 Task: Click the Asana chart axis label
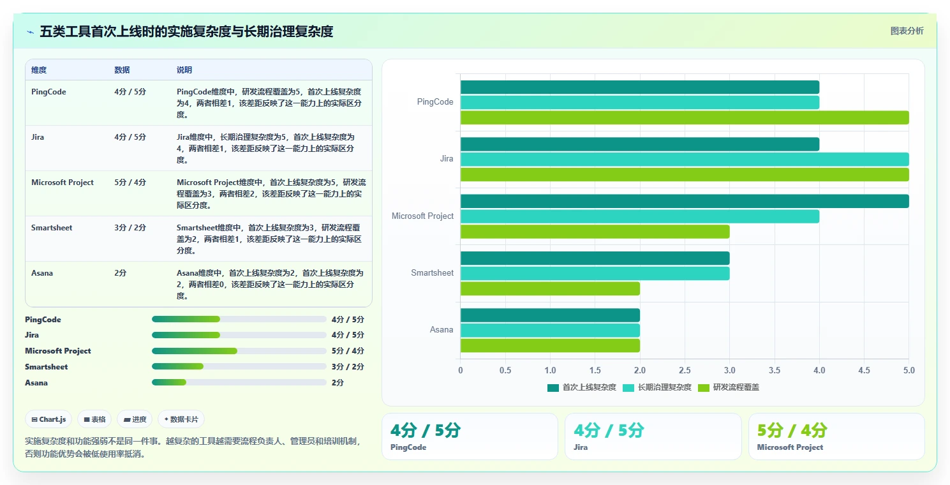coord(442,330)
